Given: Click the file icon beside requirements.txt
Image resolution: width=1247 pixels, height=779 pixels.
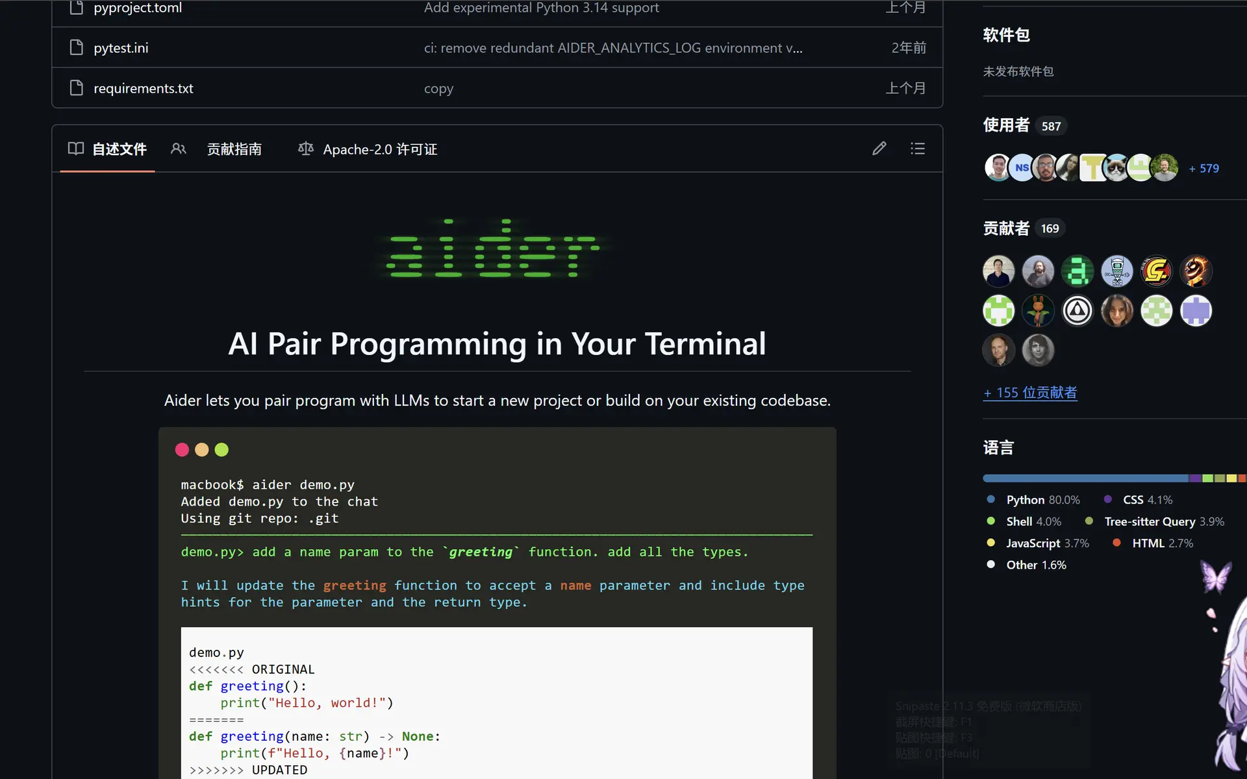Looking at the screenshot, I should click(77, 88).
